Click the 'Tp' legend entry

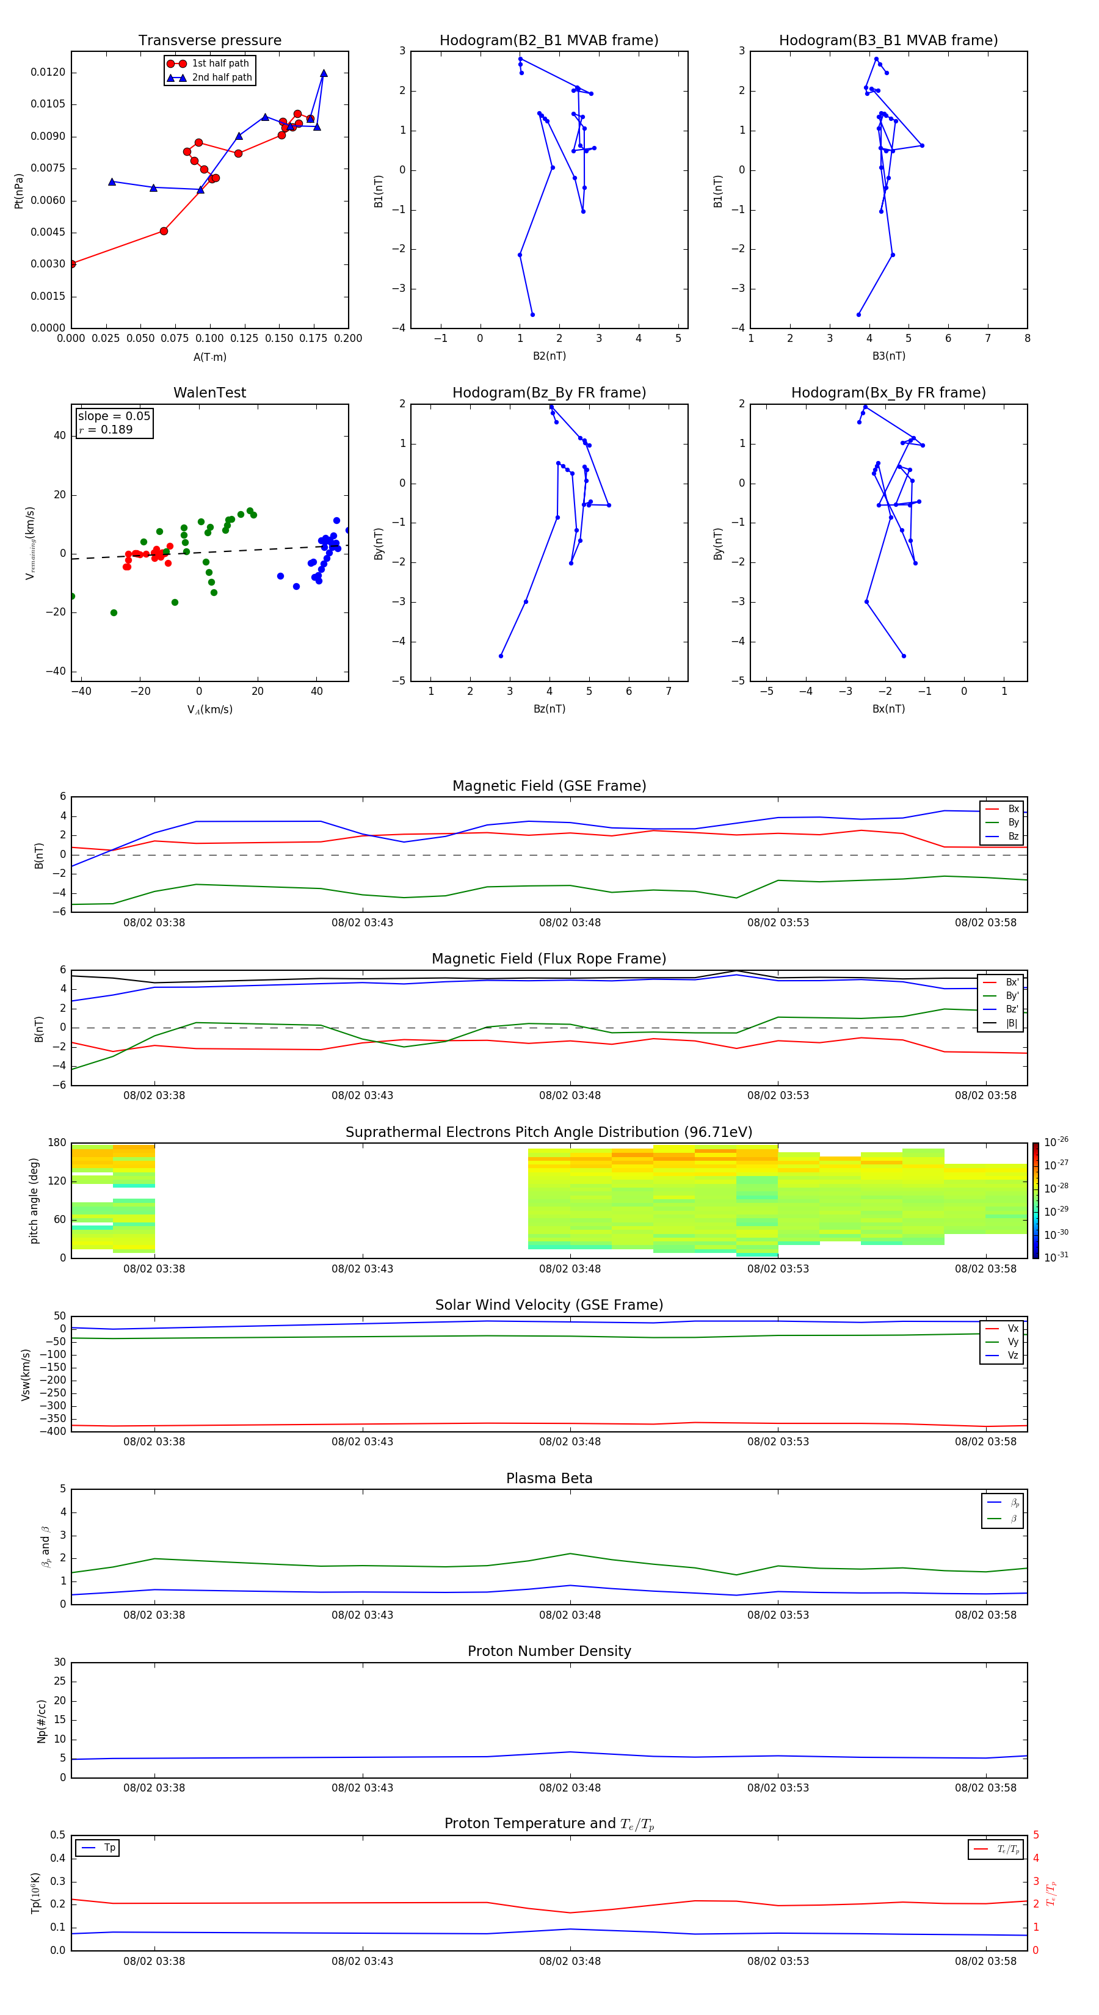(98, 1848)
